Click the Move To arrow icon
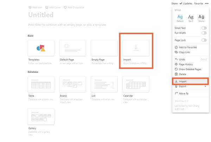211x142 pixels. pos(176,93)
